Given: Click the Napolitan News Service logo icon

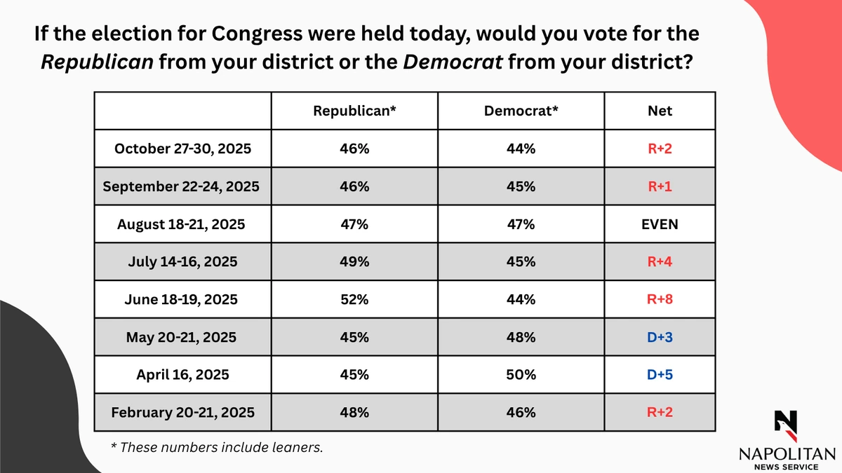Looking at the screenshot, I should [785, 422].
